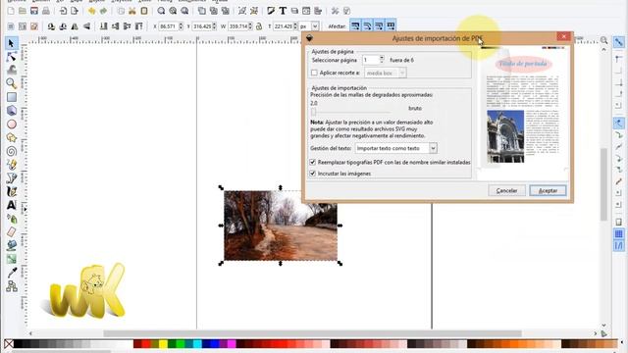The height and width of the screenshot is (353, 628).
Task: Pick the yellow palette swatch
Action: click(163, 344)
